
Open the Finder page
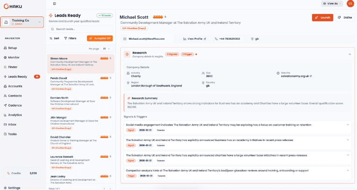(13, 67)
